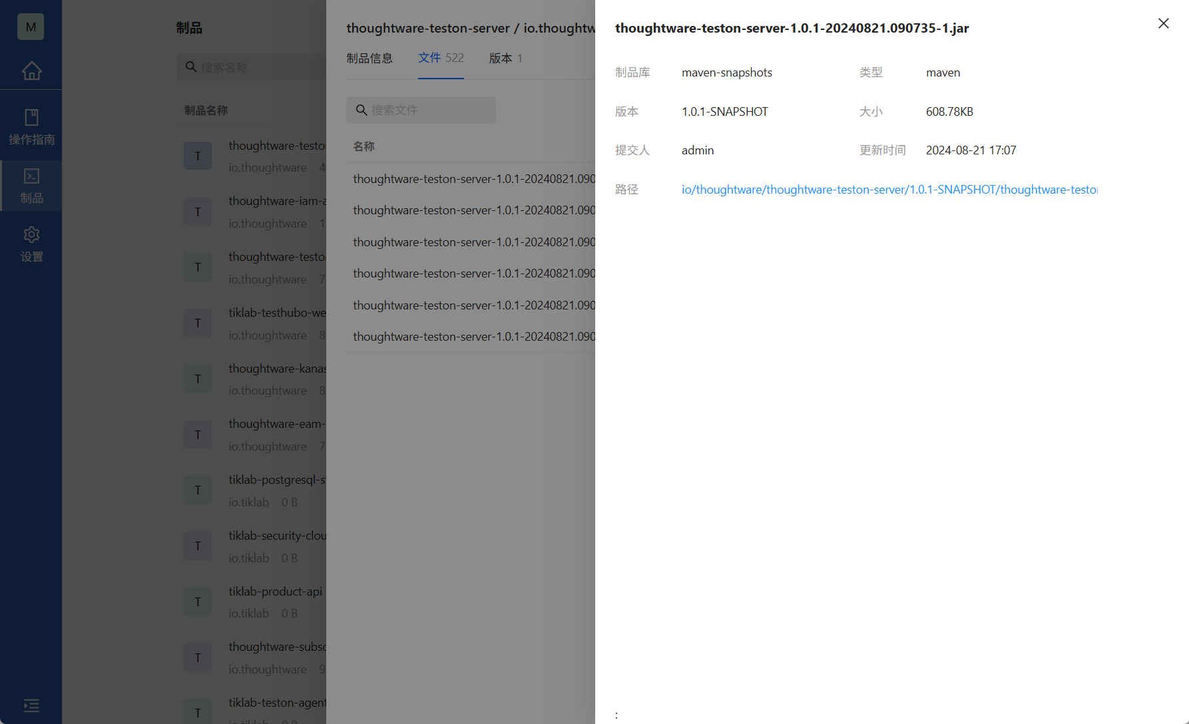Click the 名称 column header in files

(x=363, y=146)
